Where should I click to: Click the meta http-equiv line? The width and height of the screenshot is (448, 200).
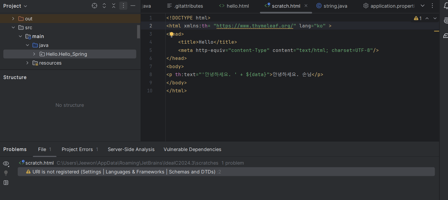tap(278, 50)
